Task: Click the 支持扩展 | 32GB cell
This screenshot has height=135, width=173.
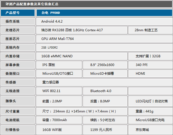Action: tap(150, 56)
